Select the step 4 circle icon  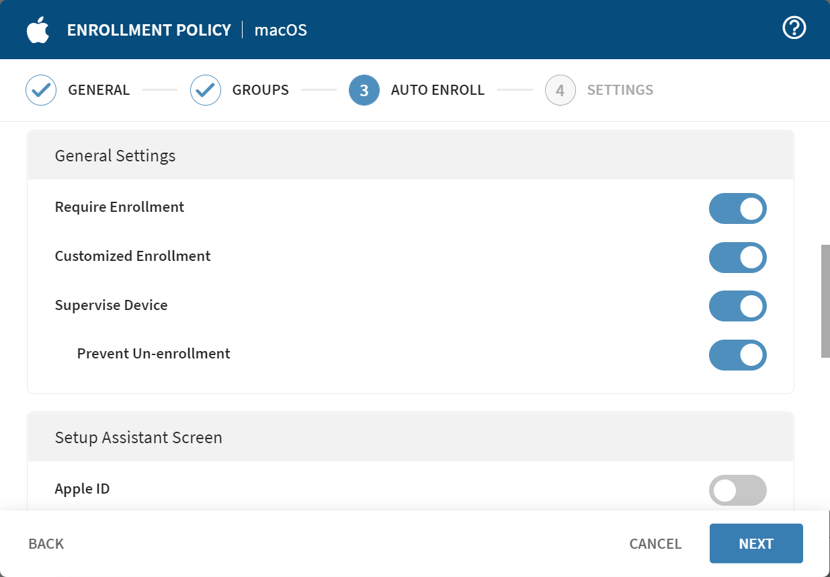[560, 90]
